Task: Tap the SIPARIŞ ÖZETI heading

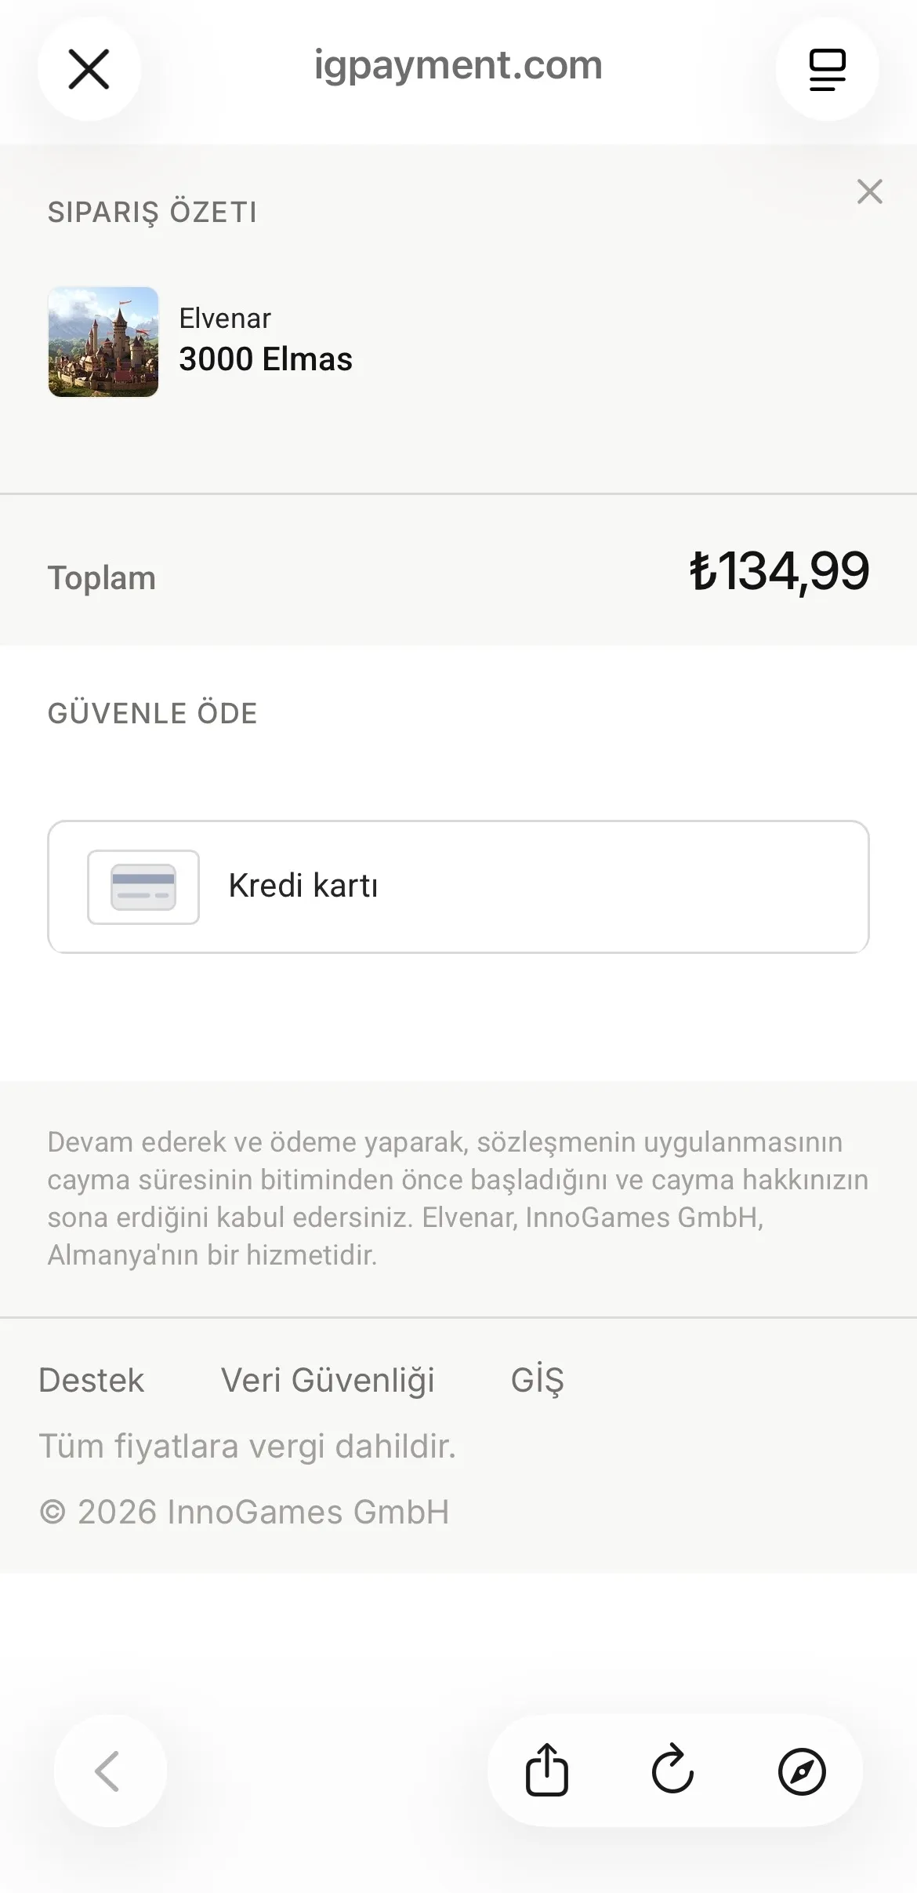Action: click(x=153, y=212)
